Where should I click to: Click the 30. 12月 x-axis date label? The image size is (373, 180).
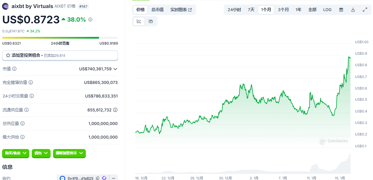click(225, 178)
